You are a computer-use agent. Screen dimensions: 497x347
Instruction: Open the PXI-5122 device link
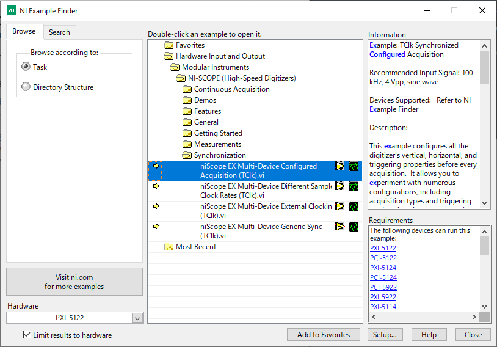click(383, 248)
